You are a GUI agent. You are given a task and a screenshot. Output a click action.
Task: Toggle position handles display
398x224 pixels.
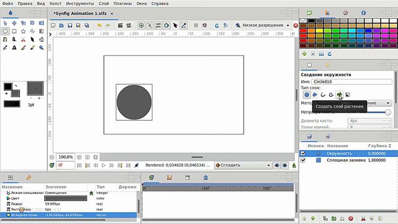point(141,26)
